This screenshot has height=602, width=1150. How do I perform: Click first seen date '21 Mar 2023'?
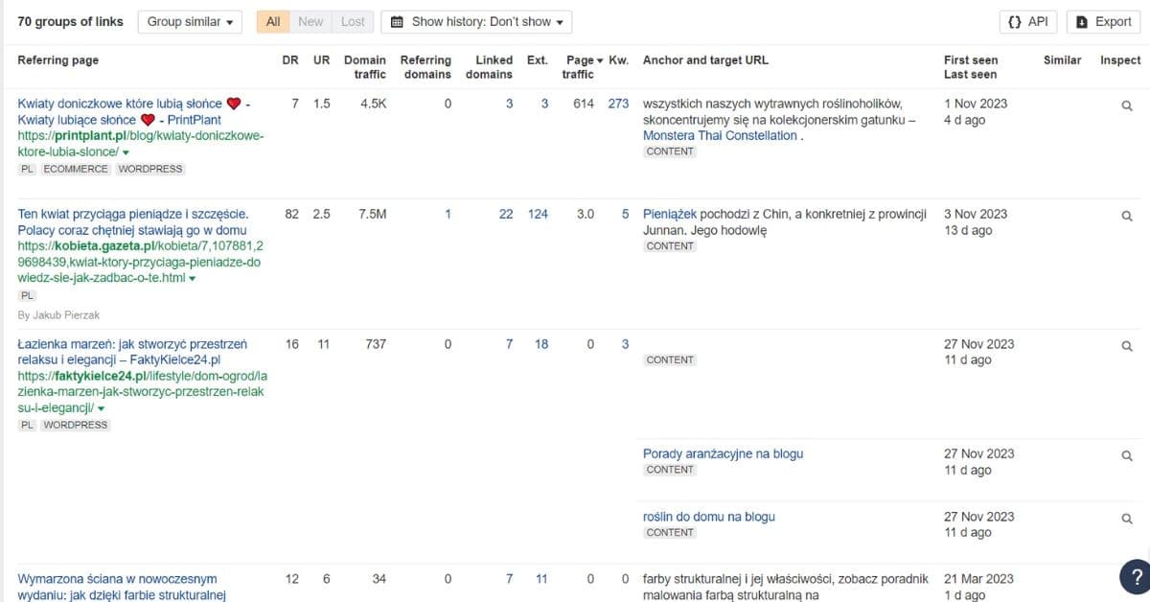pos(978,579)
